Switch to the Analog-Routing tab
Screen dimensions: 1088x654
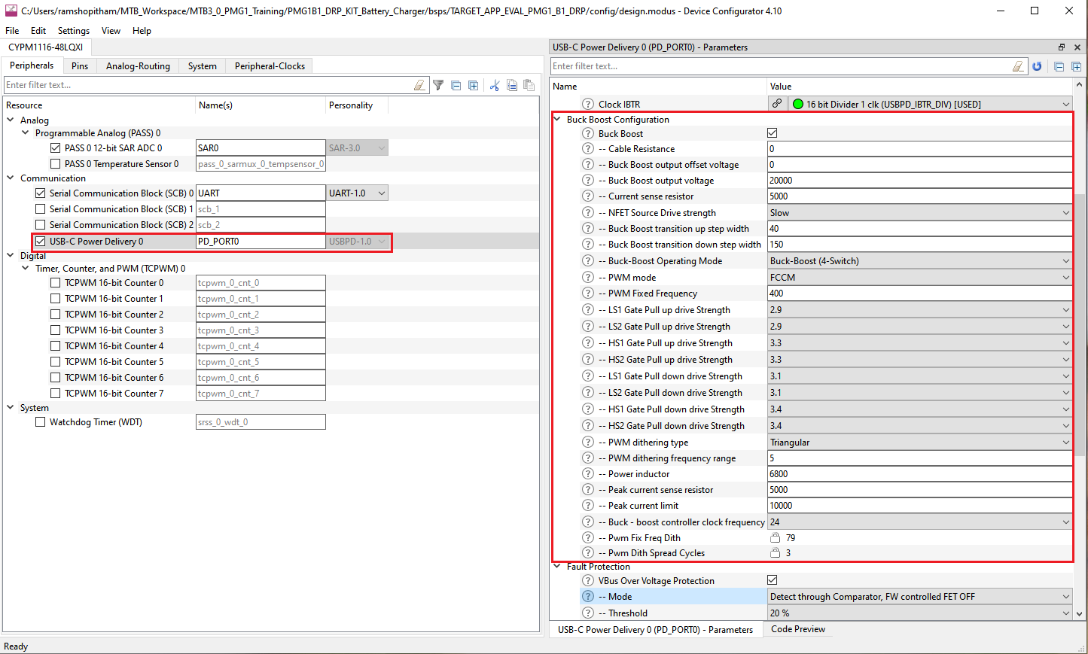[138, 66]
